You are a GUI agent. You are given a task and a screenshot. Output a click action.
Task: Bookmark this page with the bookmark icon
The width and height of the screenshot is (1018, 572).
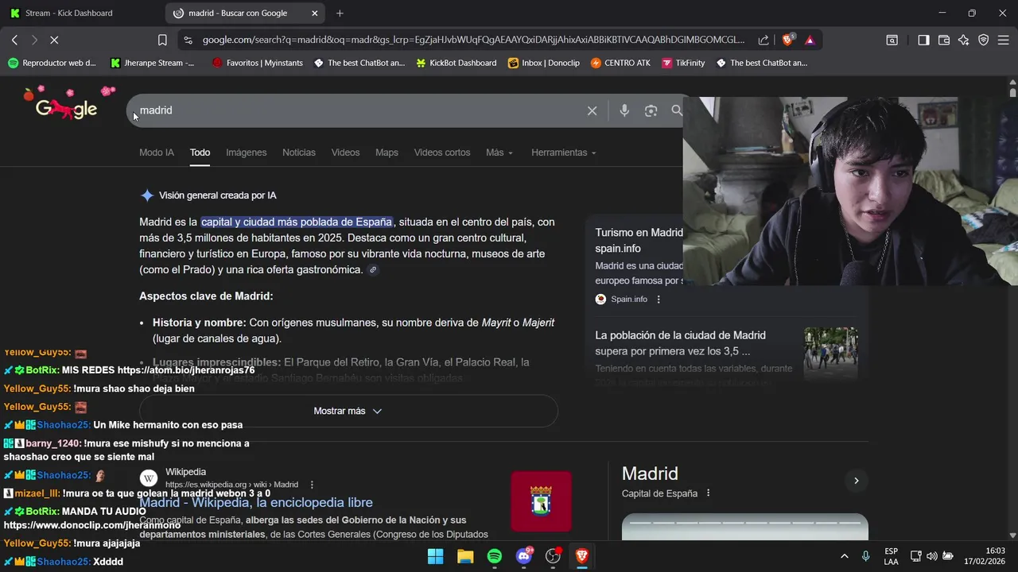(162, 40)
